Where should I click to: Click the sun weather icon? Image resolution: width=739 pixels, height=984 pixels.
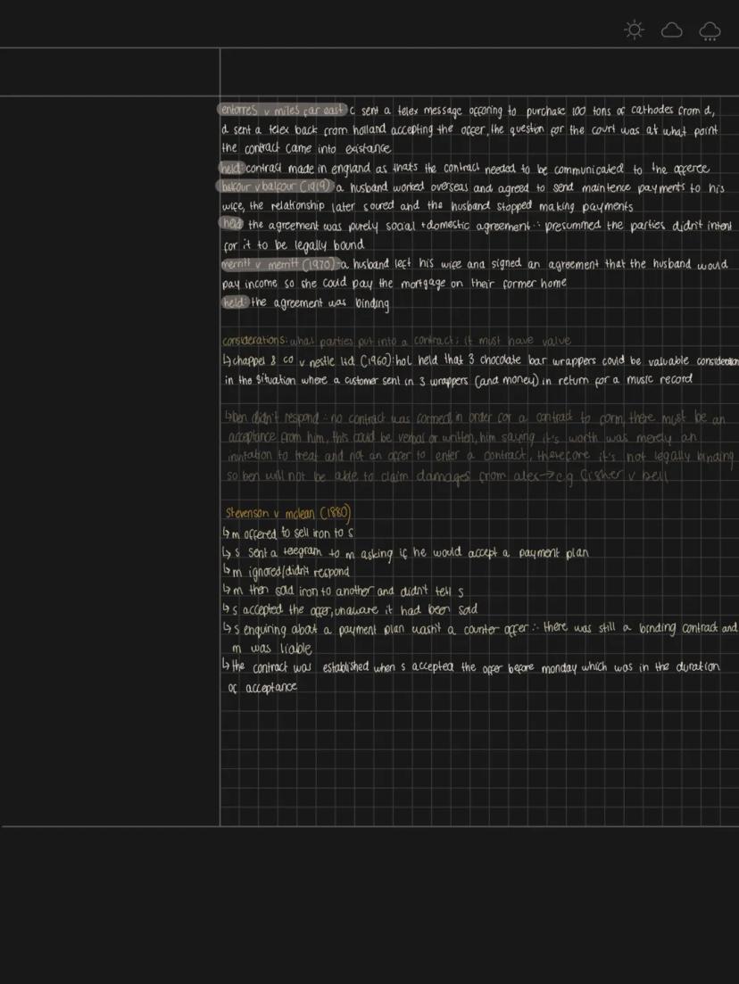(x=635, y=31)
